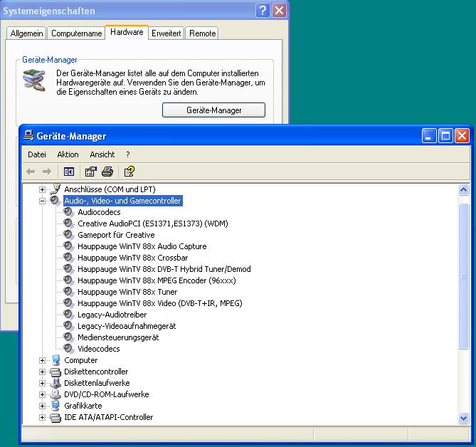
Task: Select the Videocodecs label
Action: coord(99,349)
